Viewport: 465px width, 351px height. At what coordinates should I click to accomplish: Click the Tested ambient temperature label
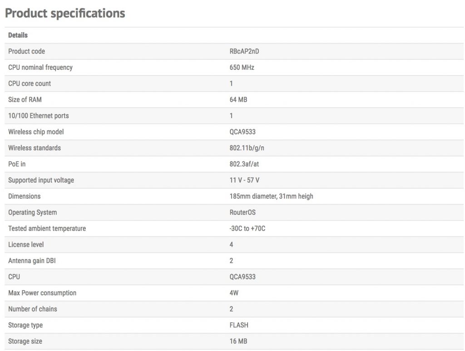click(47, 228)
